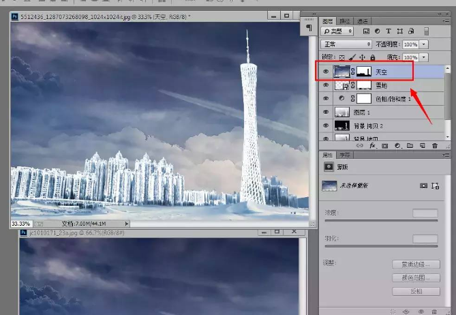Screen dimensions: 456x315
Task: Filter layers by type (text) layers
Action: 389,31
